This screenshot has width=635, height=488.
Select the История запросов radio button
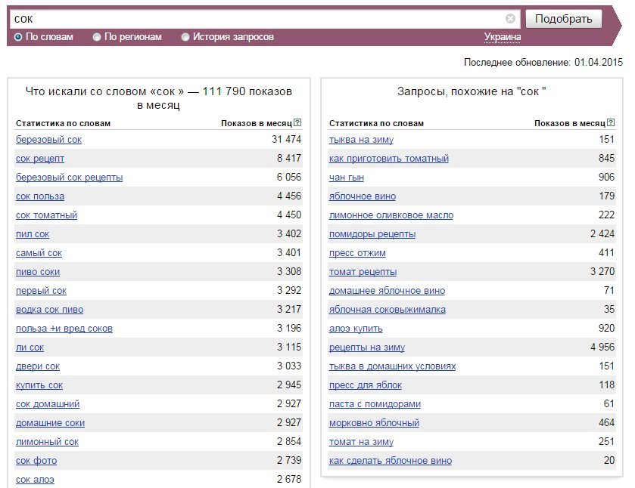pos(185,37)
